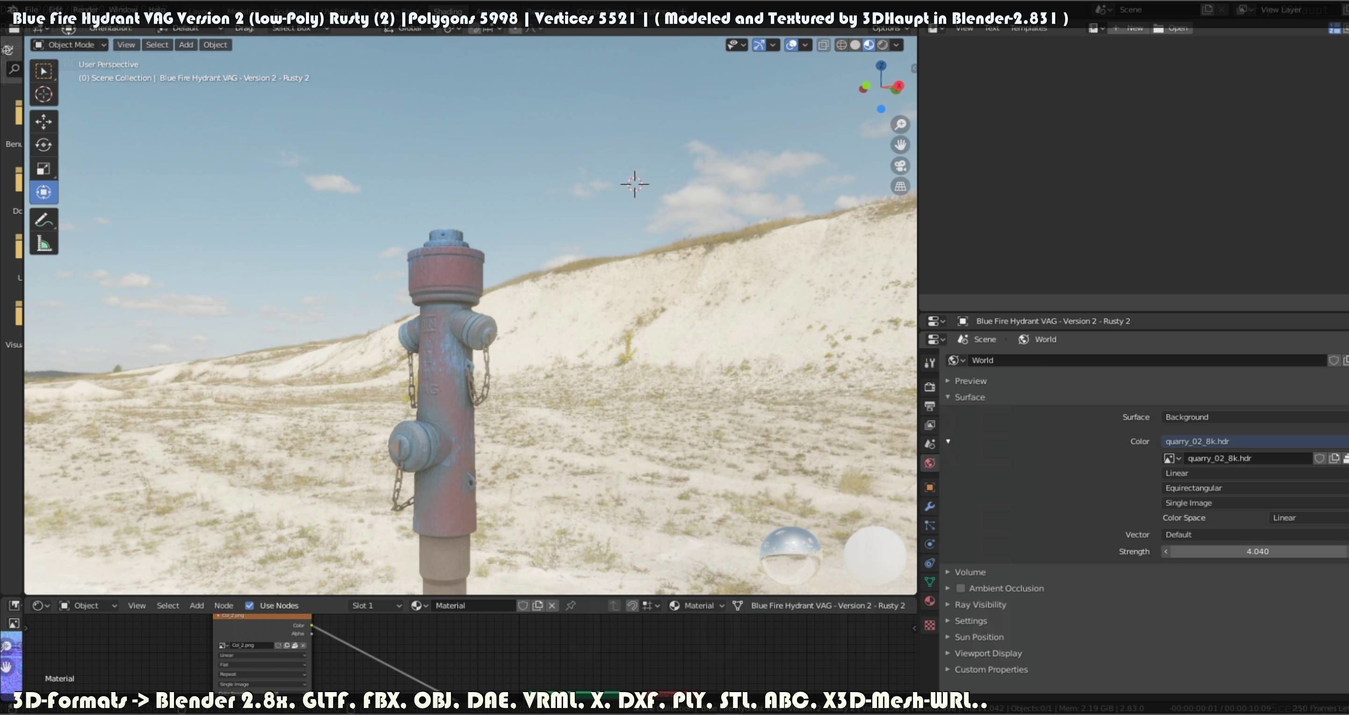Adjust the Strength slider value 4.040
Screen dimensions: 1349x715
[1257, 552]
